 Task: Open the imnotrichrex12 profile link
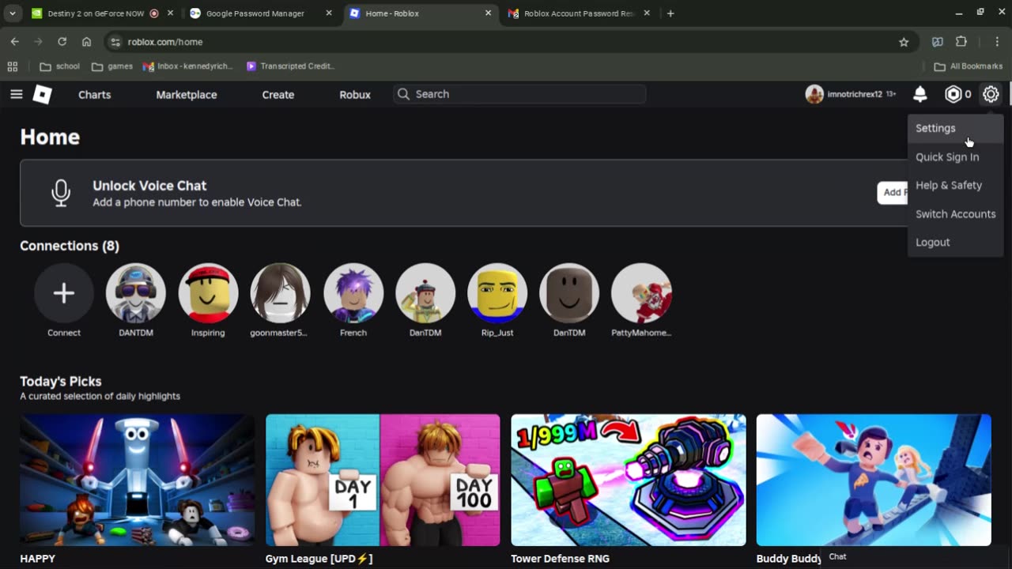(850, 95)
